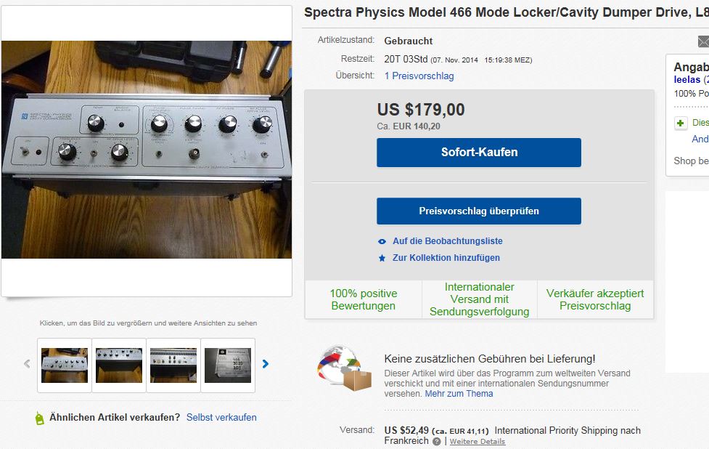709x449 pixels.
Task: Click the green plus icon by seller info
Action: pyautogui.click(x=681, y=123)
